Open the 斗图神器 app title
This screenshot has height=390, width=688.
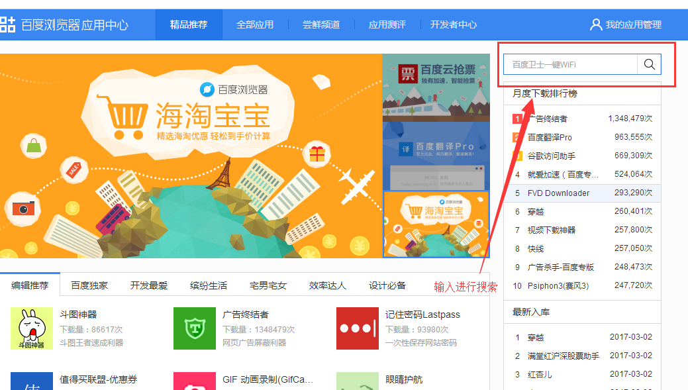coord(78,315)
